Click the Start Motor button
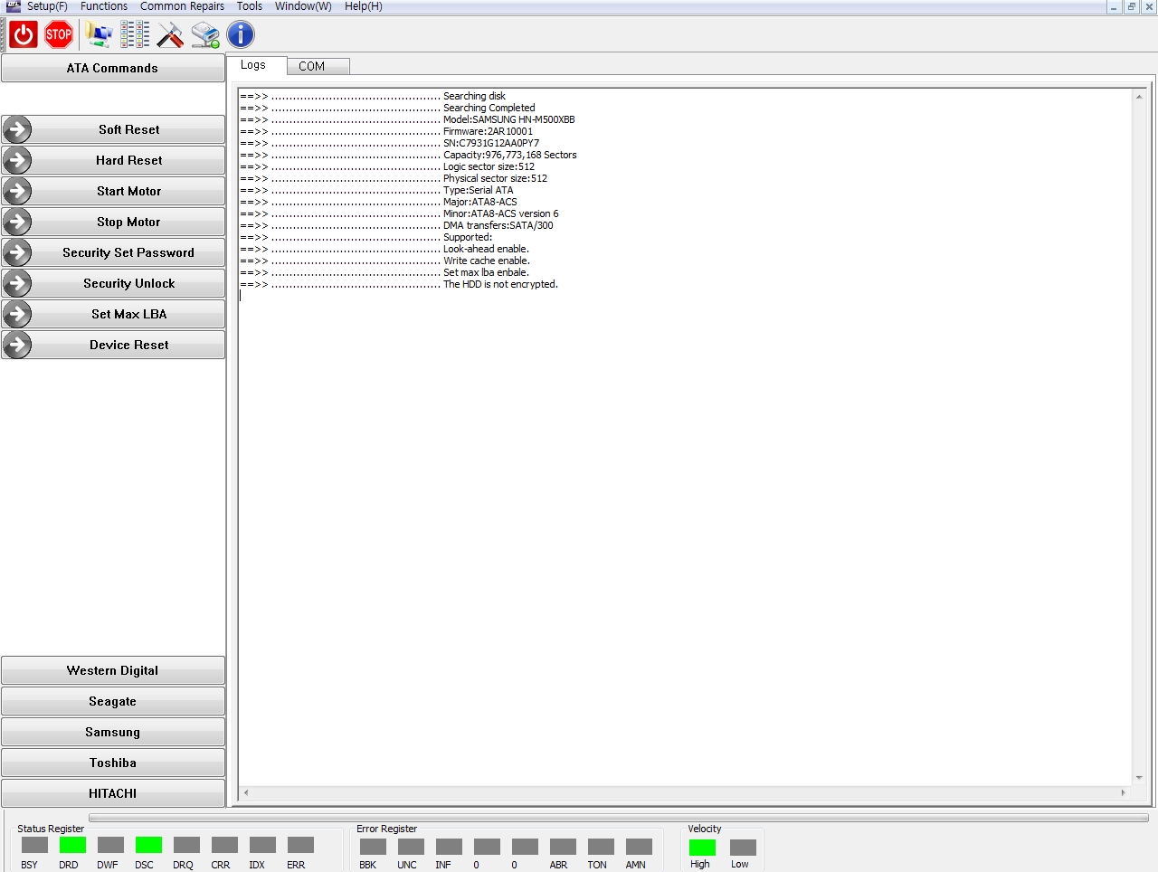Image resolution: width=1158 pixels, height=872 pixels. pos(113,191)
